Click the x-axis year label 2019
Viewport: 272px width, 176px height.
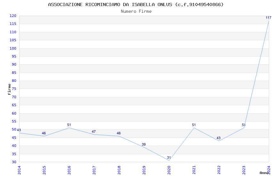click(x=144, y=170)
